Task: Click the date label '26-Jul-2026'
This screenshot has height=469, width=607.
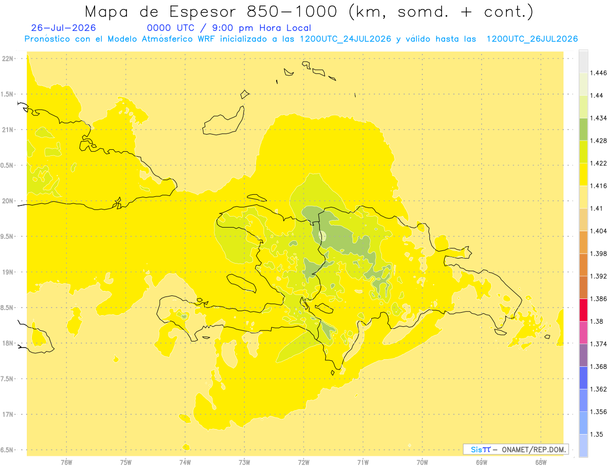Action: [x=64, y=28]
